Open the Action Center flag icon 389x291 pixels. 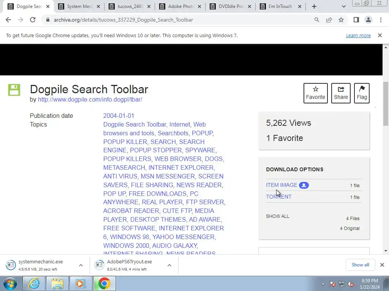332,284
